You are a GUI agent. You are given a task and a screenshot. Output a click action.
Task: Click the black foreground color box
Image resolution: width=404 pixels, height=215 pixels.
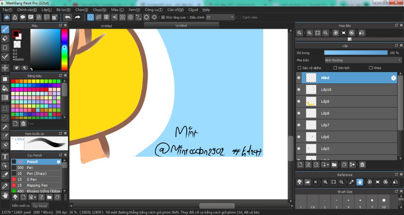(16, 34)
